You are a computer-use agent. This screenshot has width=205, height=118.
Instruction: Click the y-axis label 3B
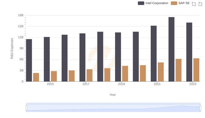coord(22,70)
